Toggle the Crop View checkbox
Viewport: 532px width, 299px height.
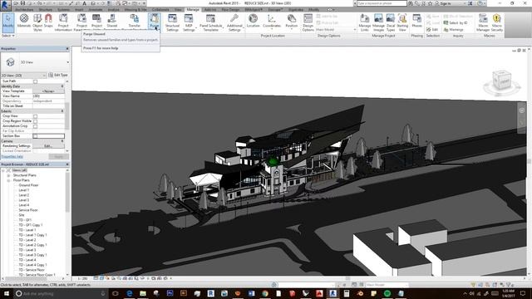click(35, 116)
